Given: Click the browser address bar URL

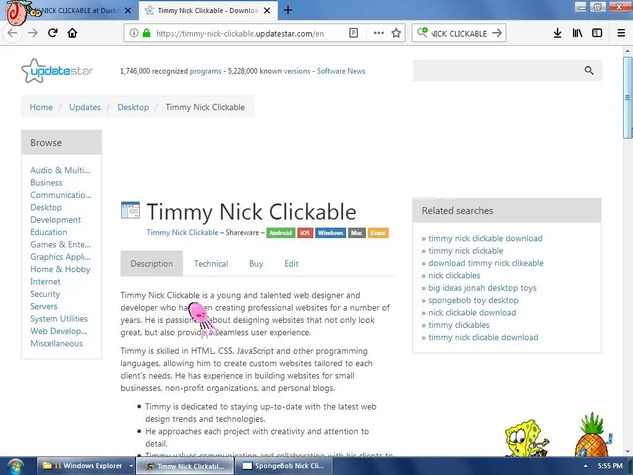Looking at the screenshot, I should [240, 33].
